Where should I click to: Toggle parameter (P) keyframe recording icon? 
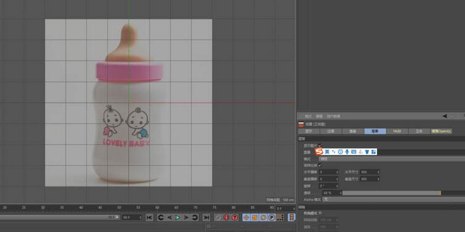click(x=271, y=217)
